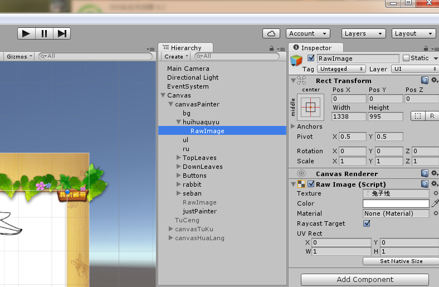Viewport: 439px width, 287px height.
Task: Select EventSystem in Hierarchy
Action: pos(188,86)
